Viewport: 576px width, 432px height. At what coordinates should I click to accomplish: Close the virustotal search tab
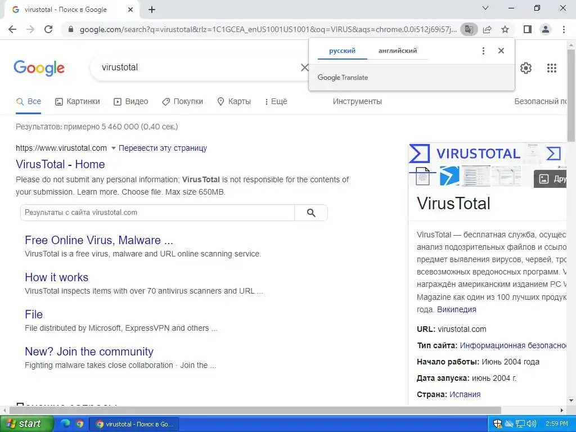click(x=130, y=10)
